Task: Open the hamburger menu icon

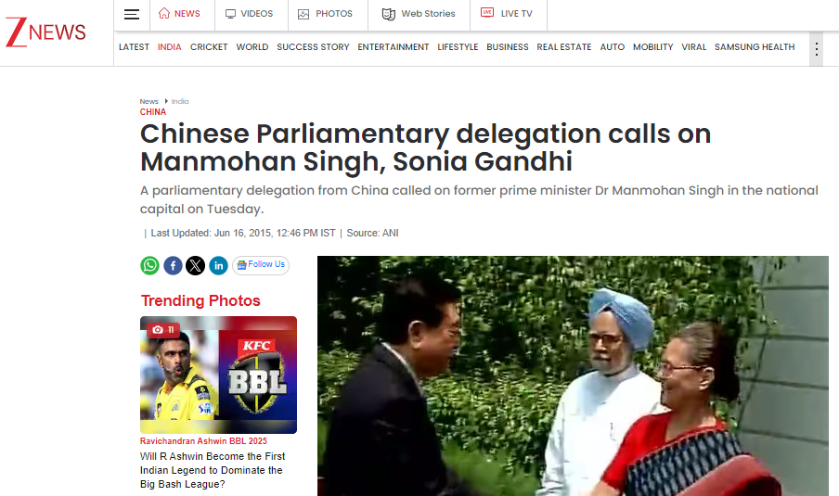Action: click(132, 15)
